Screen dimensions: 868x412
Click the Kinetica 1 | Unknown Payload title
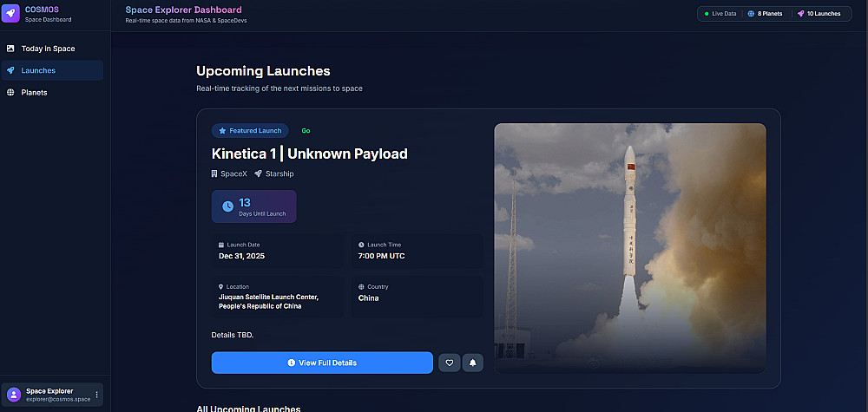pos(310,154)
